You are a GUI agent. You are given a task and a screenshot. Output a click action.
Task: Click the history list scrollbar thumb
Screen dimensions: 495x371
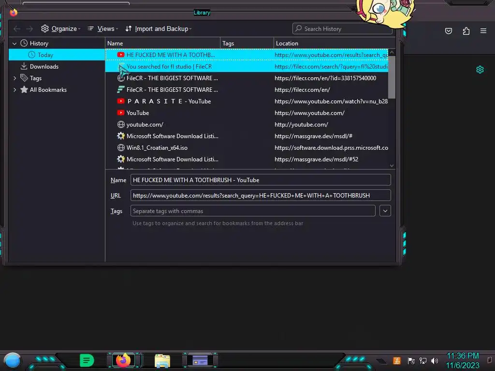pyautogui.click(x=392, y=77)
